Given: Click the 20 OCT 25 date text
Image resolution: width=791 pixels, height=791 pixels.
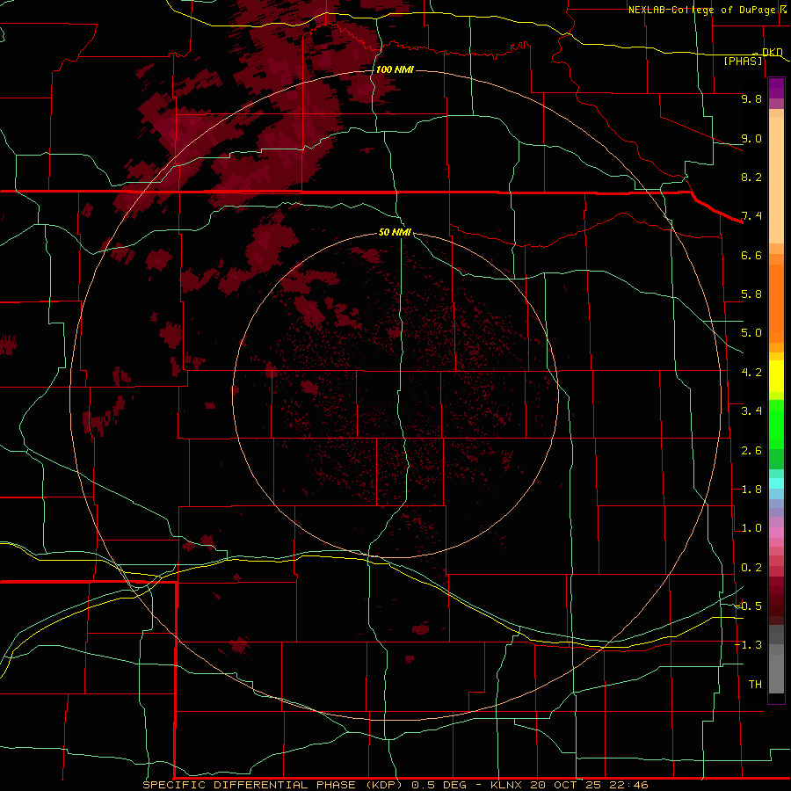Looking at the screenshot, I should (564, 785).
